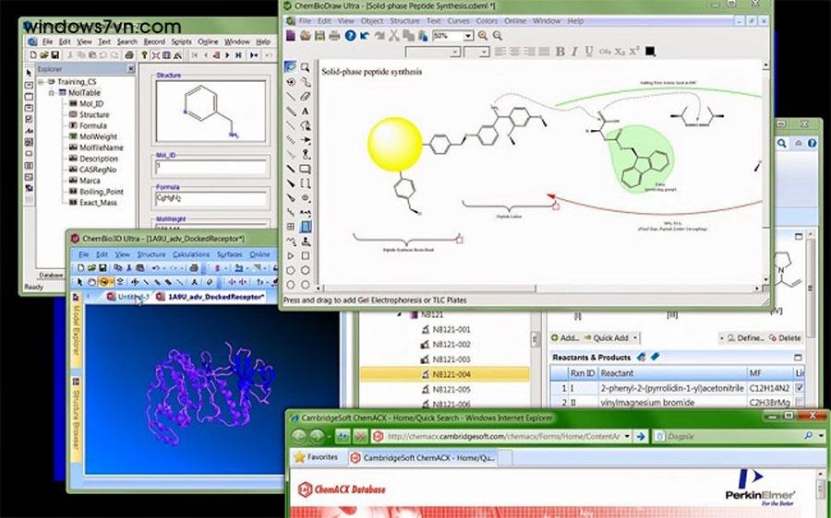Switch to the Untitled-1 tab in ChemBio3D
This screenshot has height=518, width=831.
(x=127, y=297)
